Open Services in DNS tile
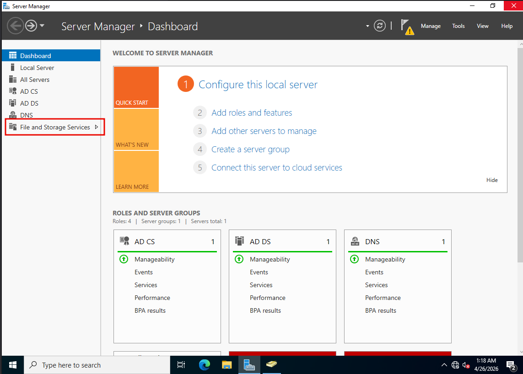523x374 pixels. pos(376,285)
